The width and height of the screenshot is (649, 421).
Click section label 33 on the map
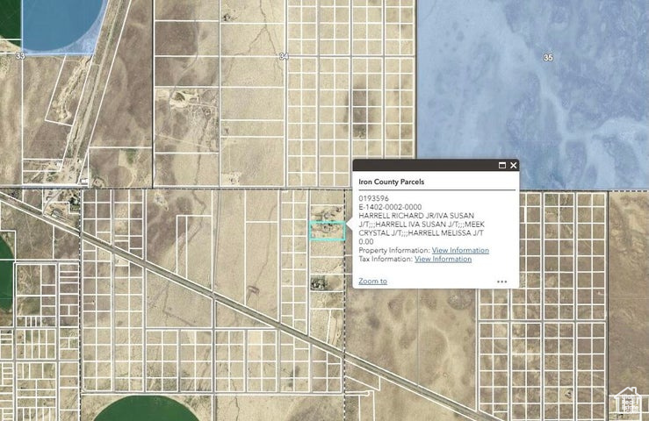[20, 55]
